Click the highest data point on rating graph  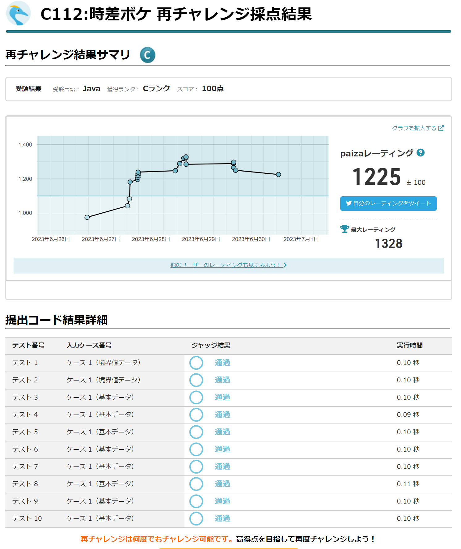tap(186, 157)
